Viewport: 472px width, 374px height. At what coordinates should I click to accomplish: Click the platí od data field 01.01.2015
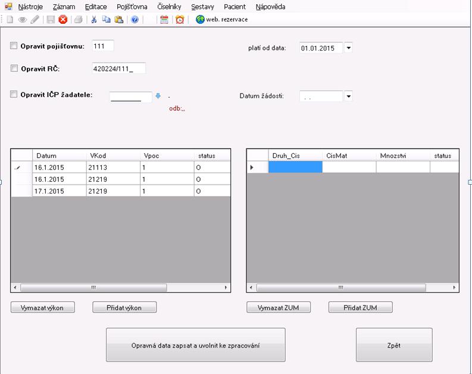(321, 48)
